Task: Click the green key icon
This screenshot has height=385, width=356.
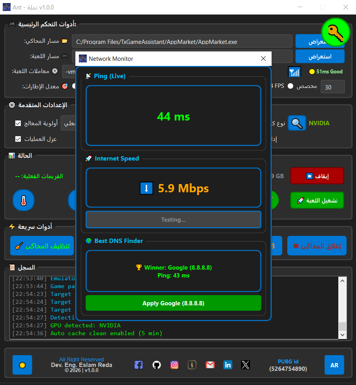Action: click(x=336, y=33)
